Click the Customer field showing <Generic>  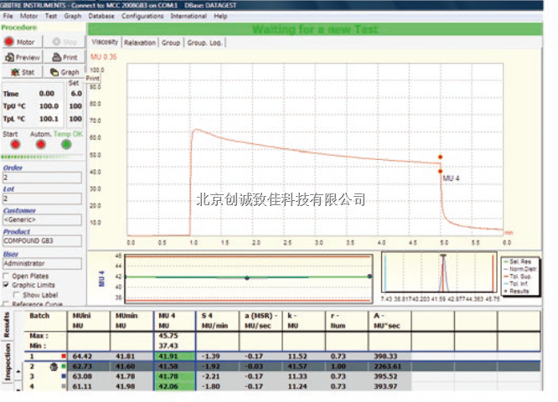tap(42, 220)
